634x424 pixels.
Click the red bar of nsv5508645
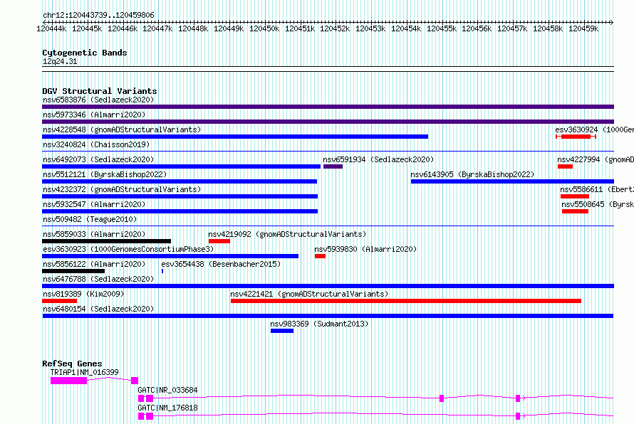575,211
